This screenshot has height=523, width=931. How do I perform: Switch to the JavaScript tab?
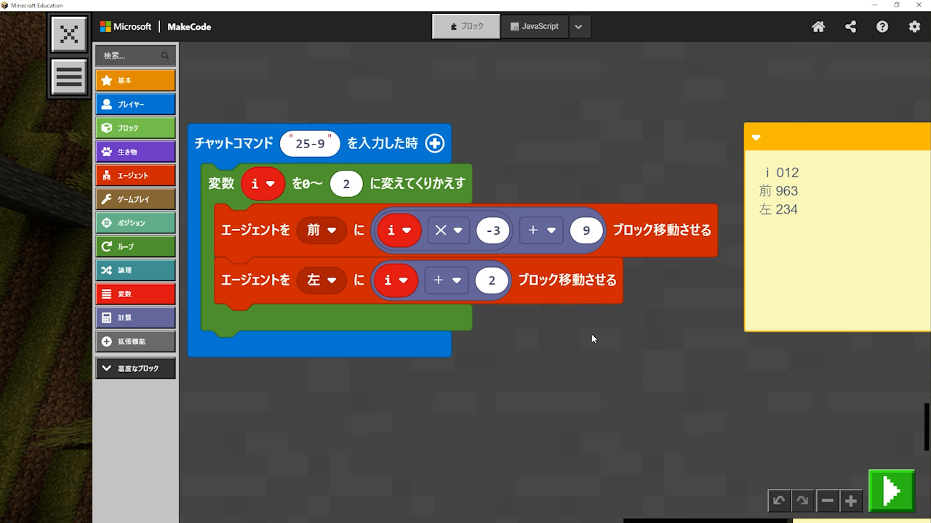coord(535,27)
